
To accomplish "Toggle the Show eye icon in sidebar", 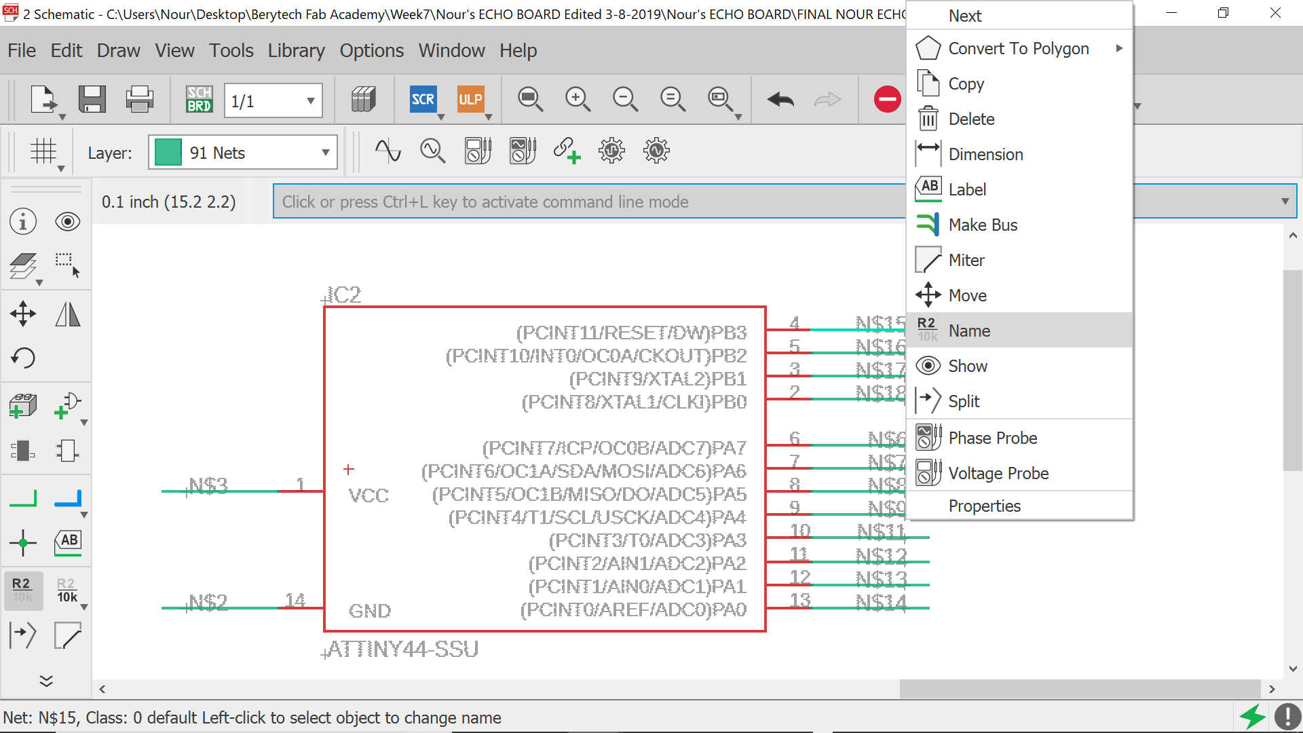I will click(67, 222).
